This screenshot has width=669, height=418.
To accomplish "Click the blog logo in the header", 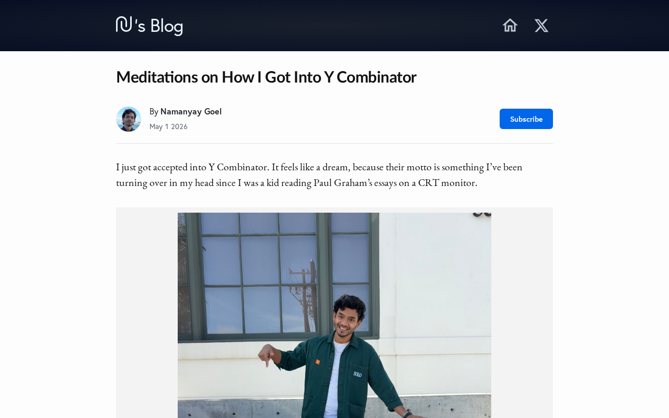I will (x=149, y=26).
